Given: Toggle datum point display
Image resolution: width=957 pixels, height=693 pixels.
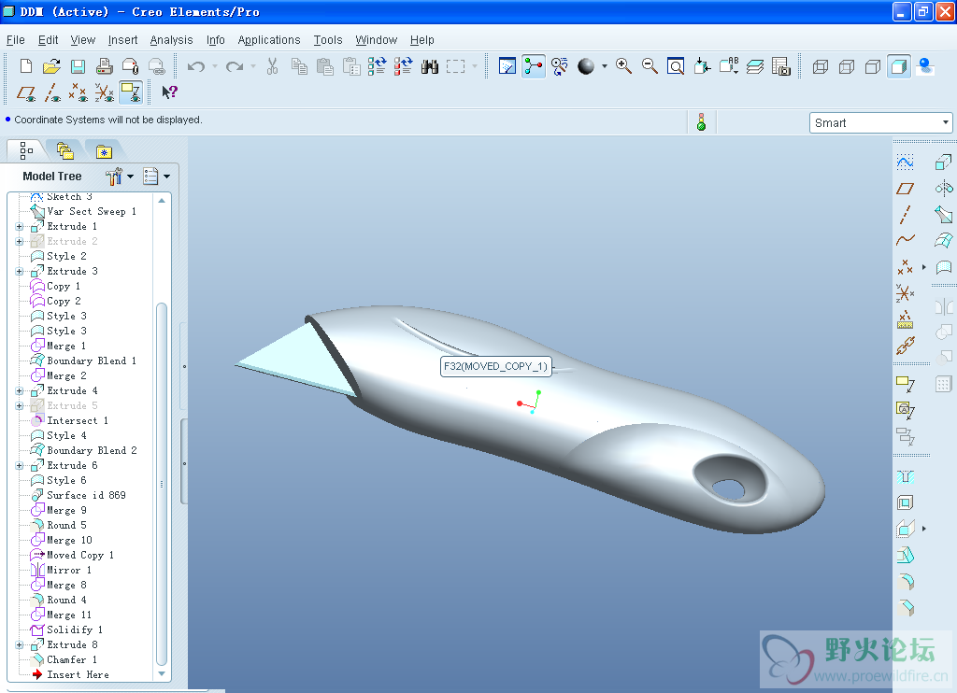Looking at the screenshot, I should coord(79,92).
